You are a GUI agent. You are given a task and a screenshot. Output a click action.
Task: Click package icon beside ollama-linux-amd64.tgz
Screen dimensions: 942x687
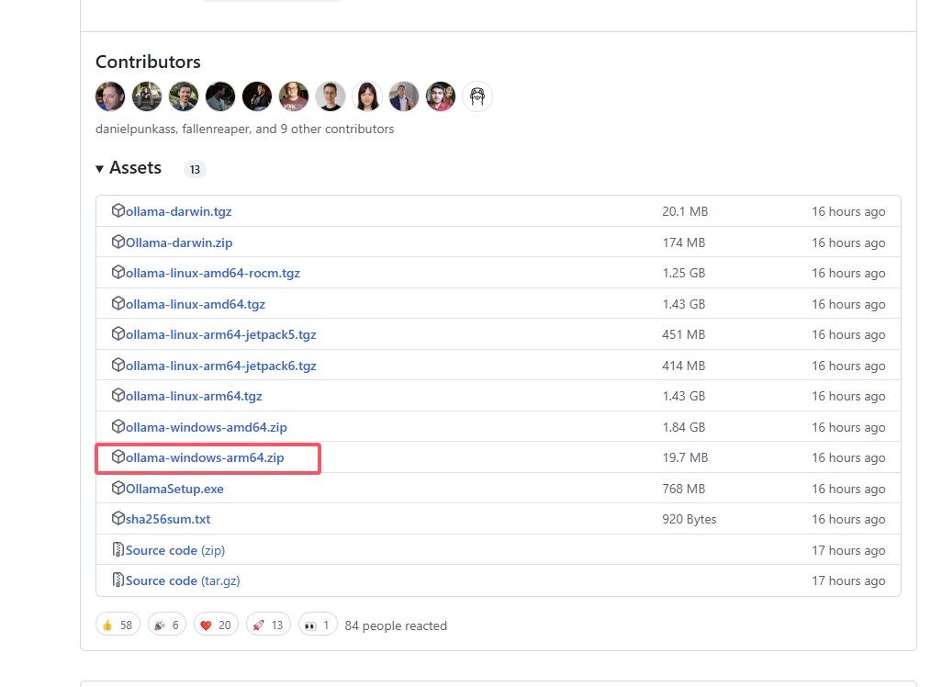point(118,303)
